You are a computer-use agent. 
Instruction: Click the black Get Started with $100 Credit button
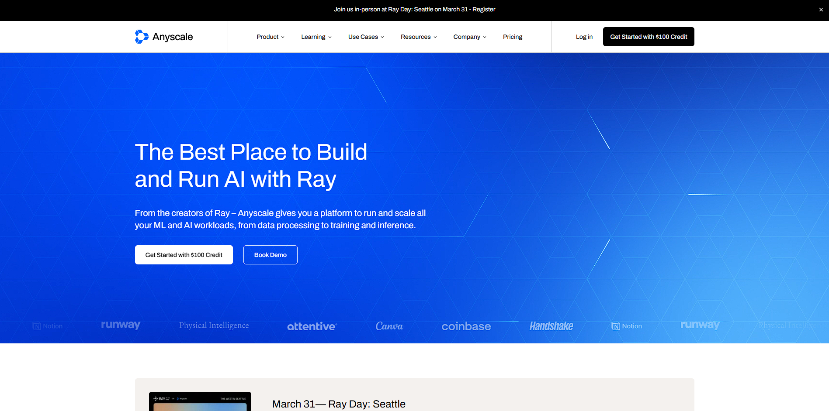tap(649, 37)
